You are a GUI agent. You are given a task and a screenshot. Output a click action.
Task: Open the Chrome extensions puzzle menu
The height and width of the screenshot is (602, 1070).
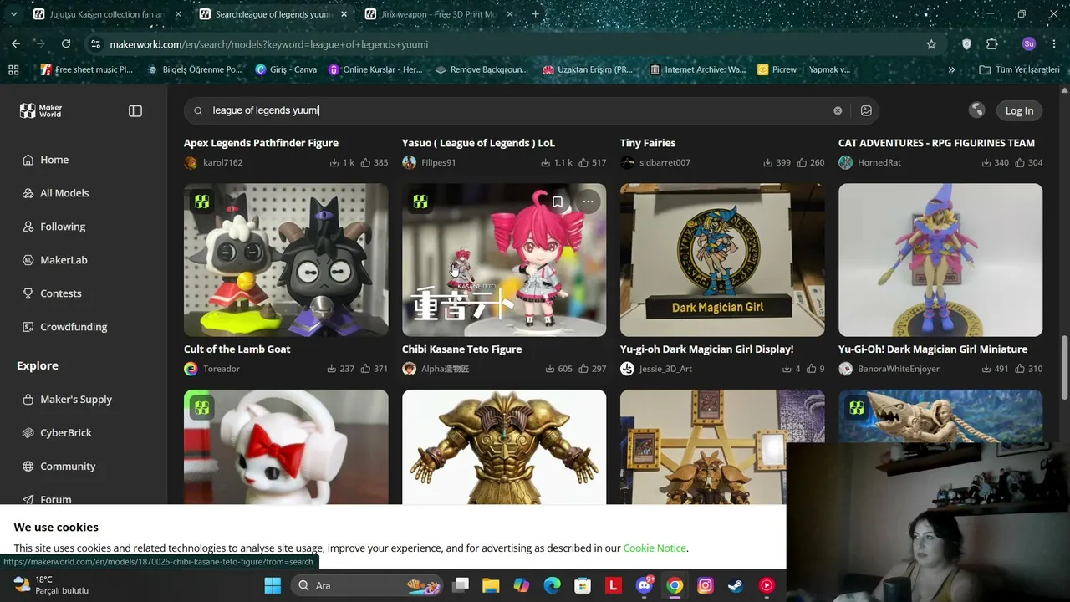(992, 44)
